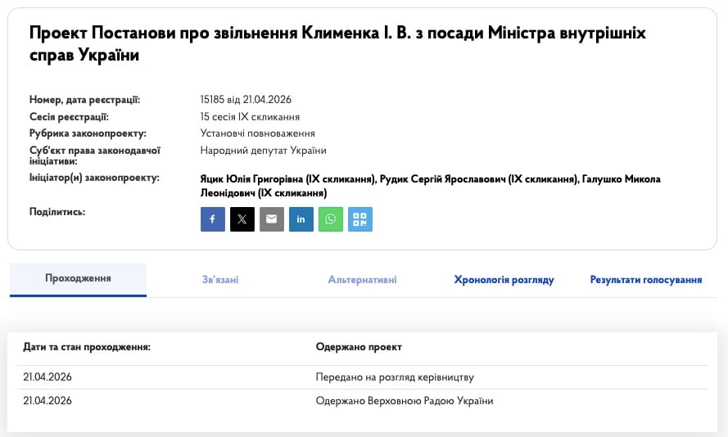Click the date beside Передано на розгляд керівництву

point(47,377)
